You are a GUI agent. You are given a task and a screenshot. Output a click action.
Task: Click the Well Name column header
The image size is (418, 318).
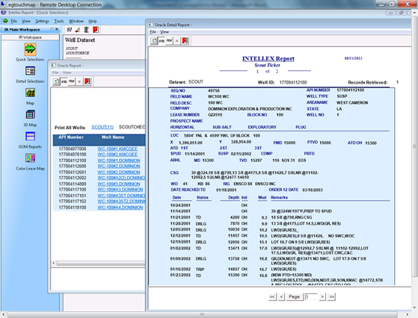[x=113, y=137]
